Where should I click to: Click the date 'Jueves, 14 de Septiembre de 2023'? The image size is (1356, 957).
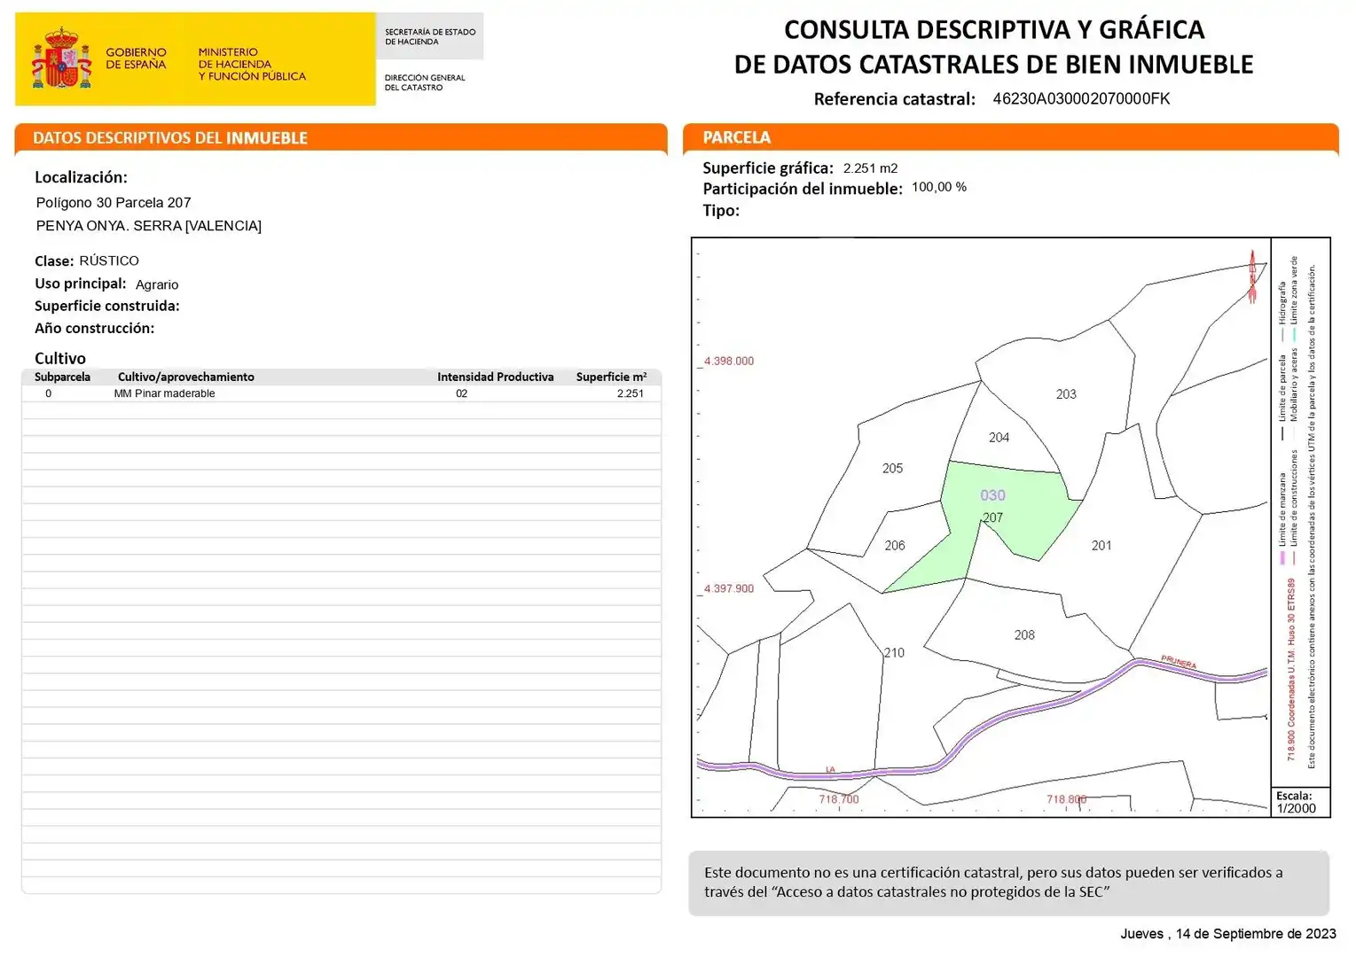(1228, 934)
